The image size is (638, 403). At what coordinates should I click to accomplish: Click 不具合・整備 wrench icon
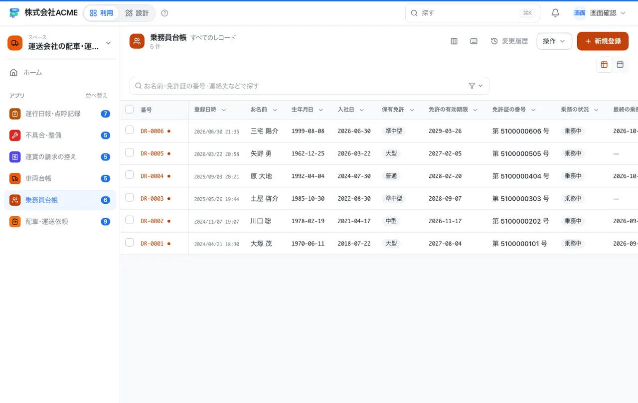[15, 135]
